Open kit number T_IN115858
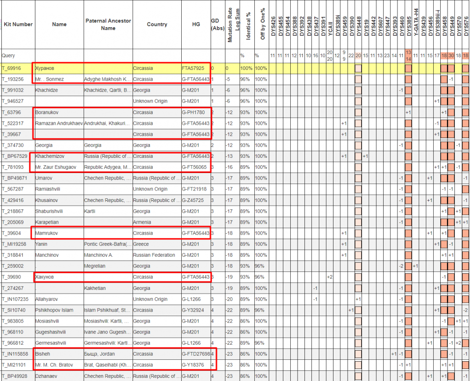 (15, 354)
